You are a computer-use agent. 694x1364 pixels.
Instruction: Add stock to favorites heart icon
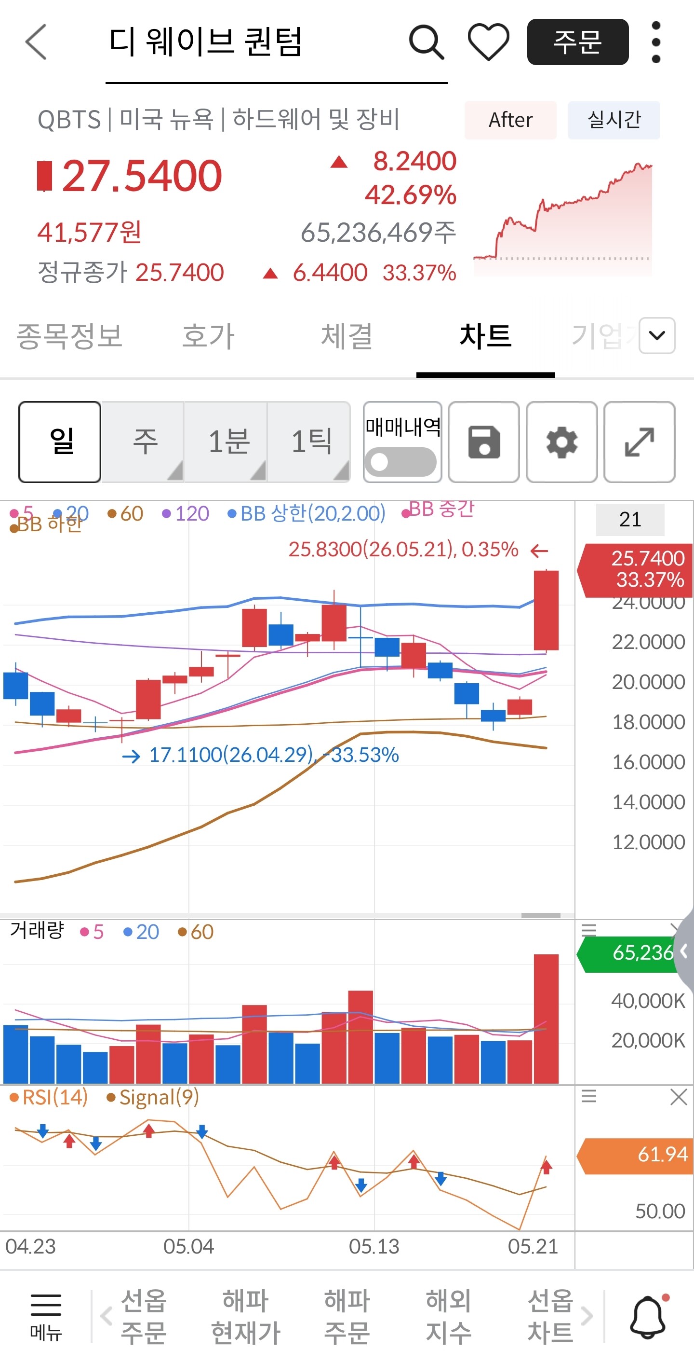(488, 41)
